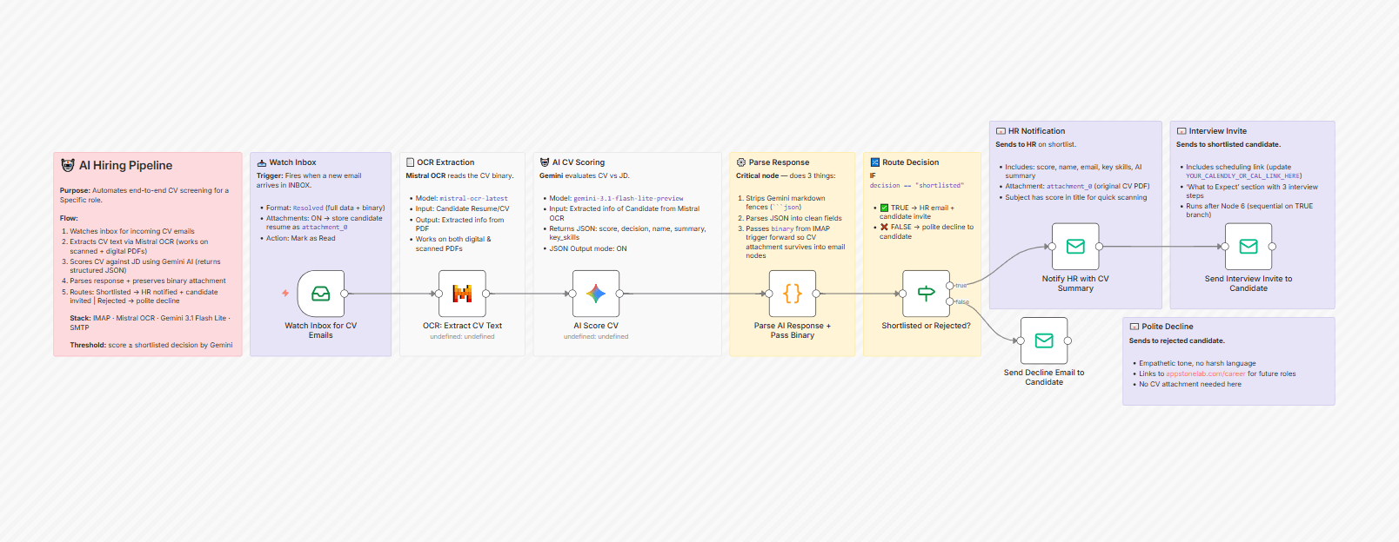Open the appstonelab.com/career link

tap(1205, 374)
